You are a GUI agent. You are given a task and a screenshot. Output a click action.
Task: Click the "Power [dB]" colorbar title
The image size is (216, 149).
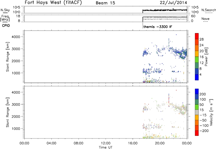pos(206,57)
